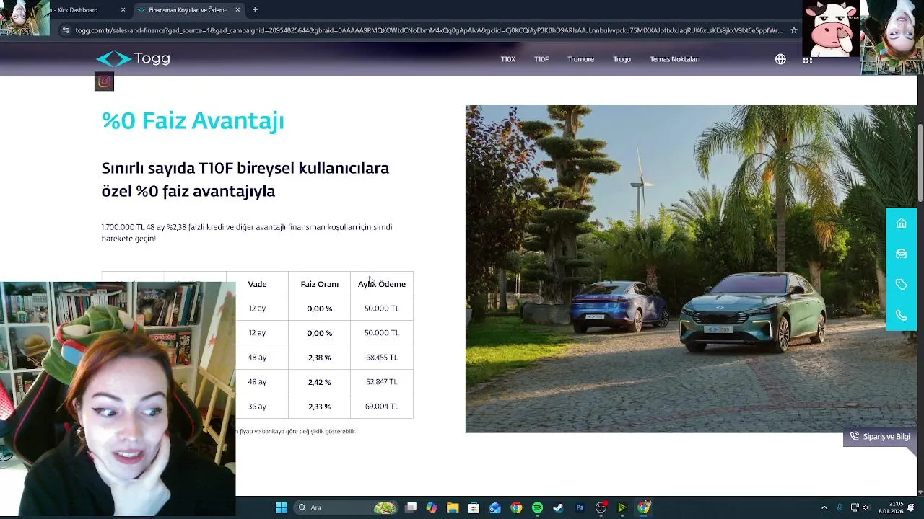Image resolution: width=924 pixels, height=519 pixels.
Task: Click the car icon in right sidebar
Action: pyautogui.click(x=901, y=254)
